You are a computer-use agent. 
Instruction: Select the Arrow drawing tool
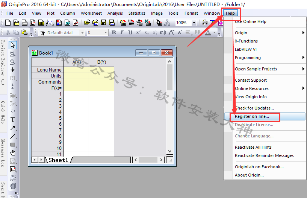13,128
